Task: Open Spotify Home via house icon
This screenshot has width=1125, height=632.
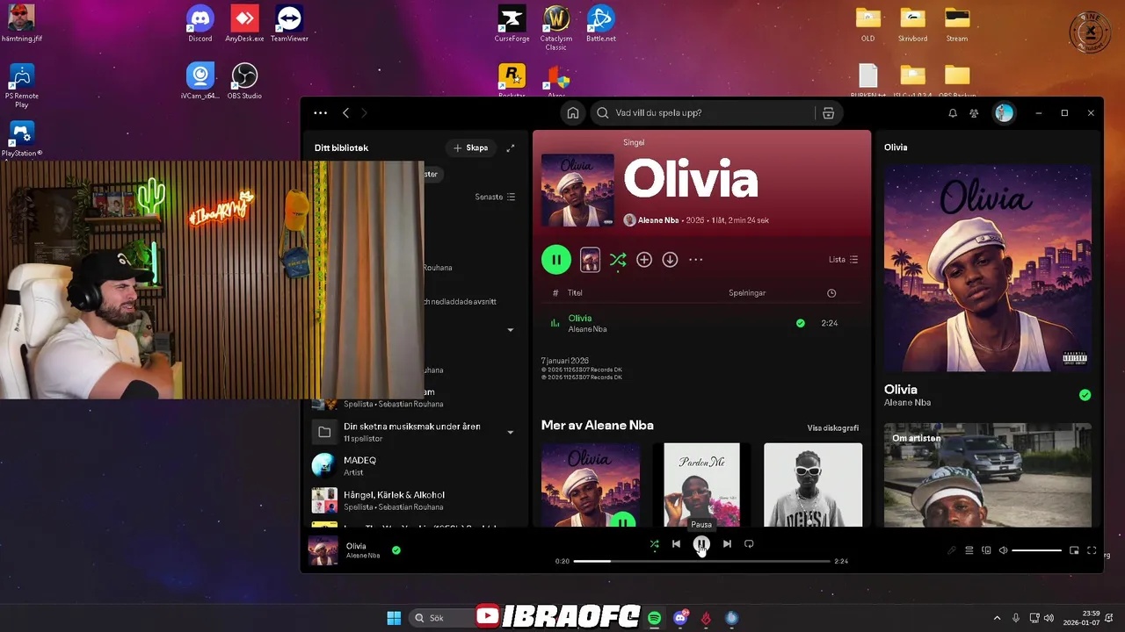Action: (x=573, y=113)
